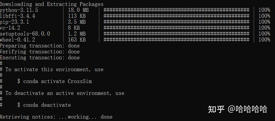This screenshot has width=275, height=121.
Task: Click the "Verifying transaction: done" line
Action: (x=40, y=52)
